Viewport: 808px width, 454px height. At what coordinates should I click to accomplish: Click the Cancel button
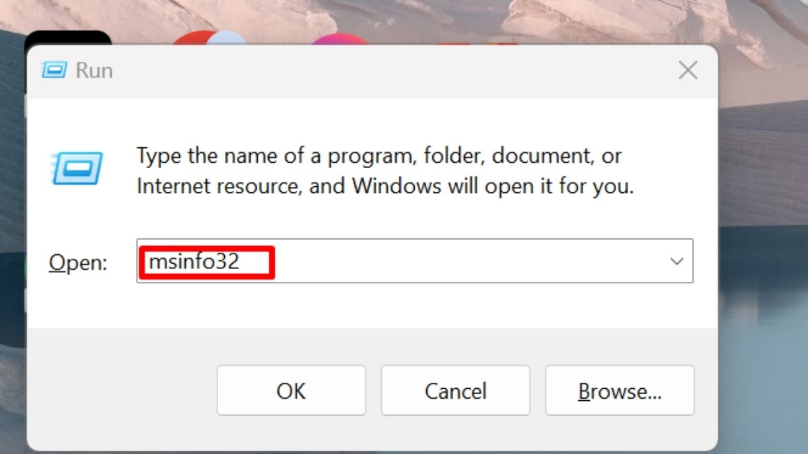point(455,390)
